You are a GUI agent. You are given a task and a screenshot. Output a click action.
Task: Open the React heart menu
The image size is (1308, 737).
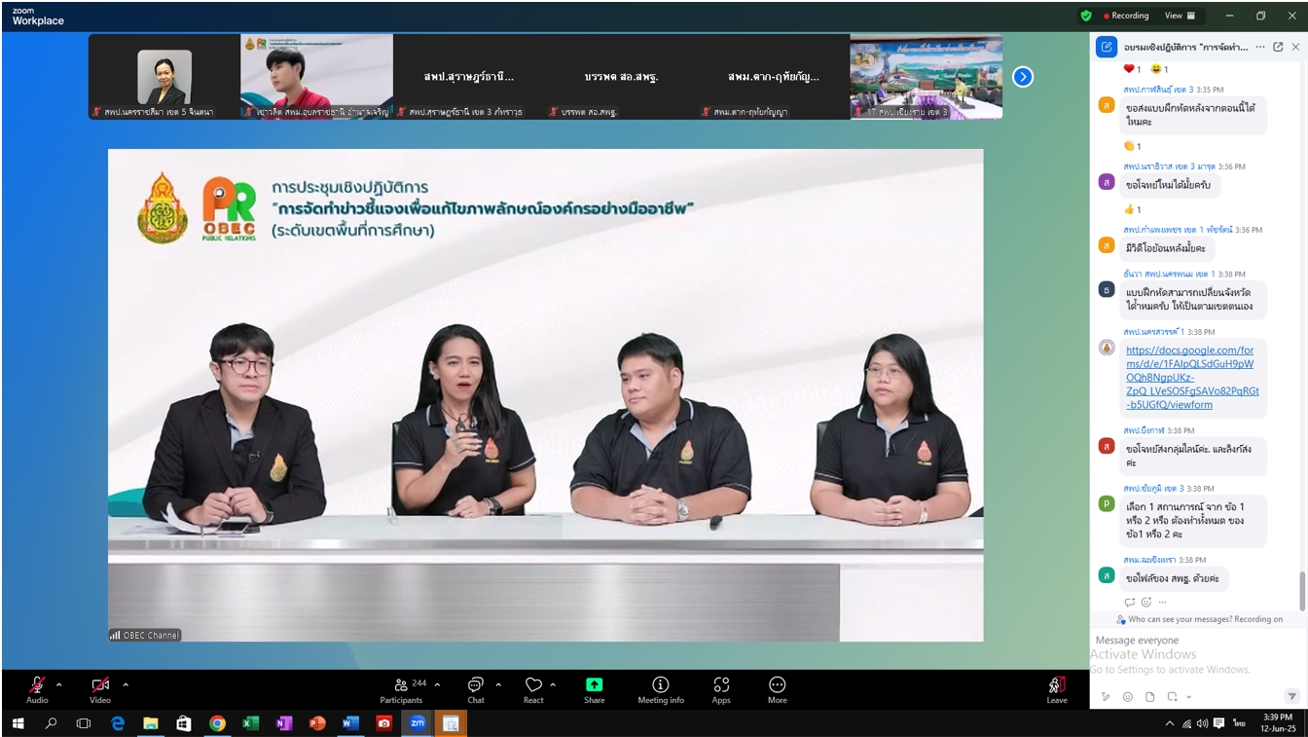coord(533,690)
